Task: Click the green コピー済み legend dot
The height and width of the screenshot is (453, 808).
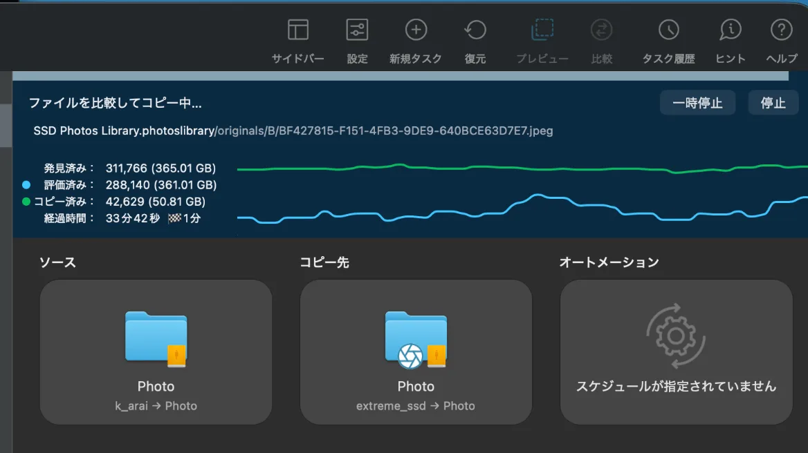Action: click(x=26, y=202)
